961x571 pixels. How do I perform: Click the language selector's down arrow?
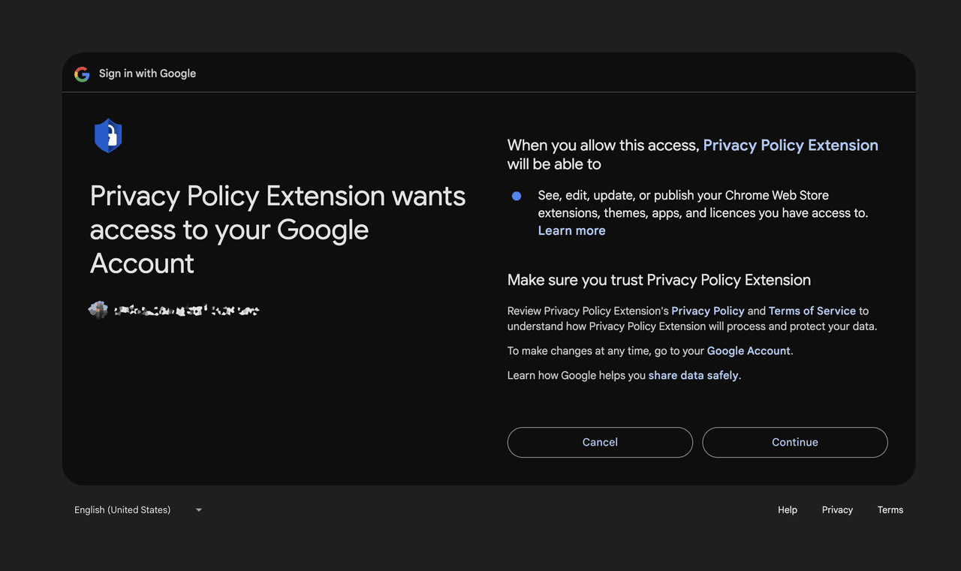click(199, 510)
